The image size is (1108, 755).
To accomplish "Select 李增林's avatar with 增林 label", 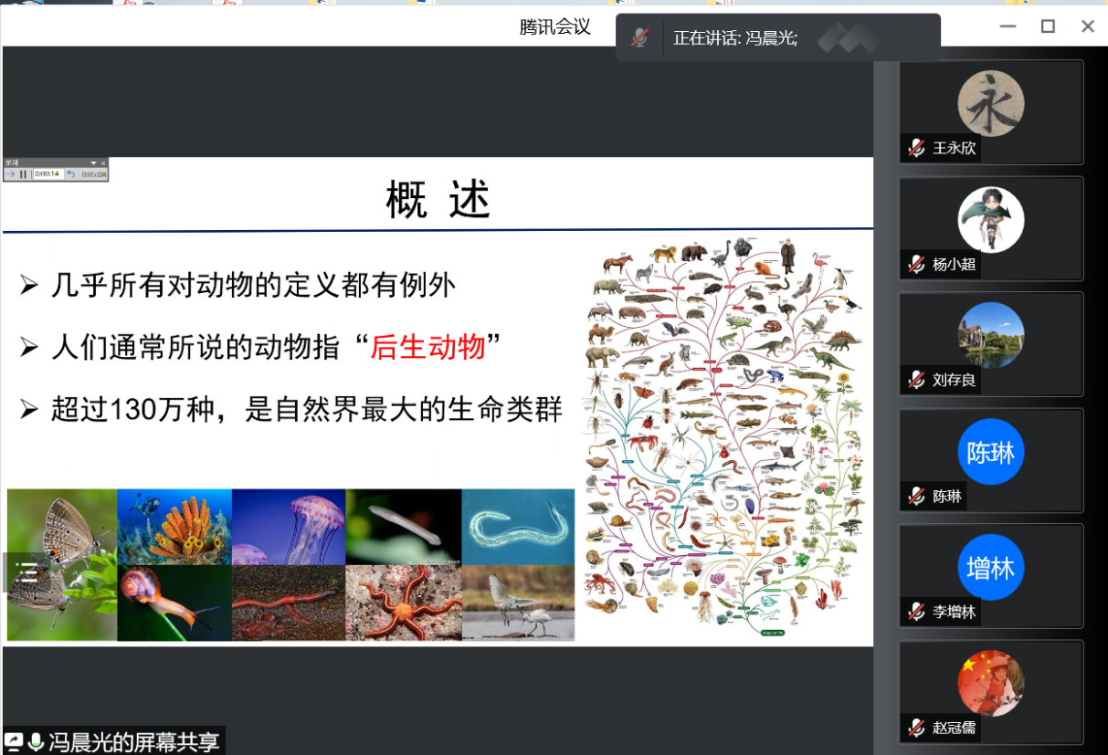I will point(991,567).
